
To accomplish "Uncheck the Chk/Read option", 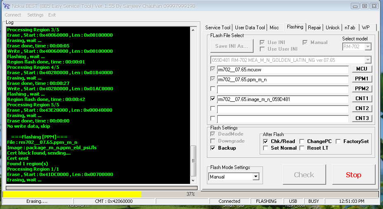I will tap(266, 141).
